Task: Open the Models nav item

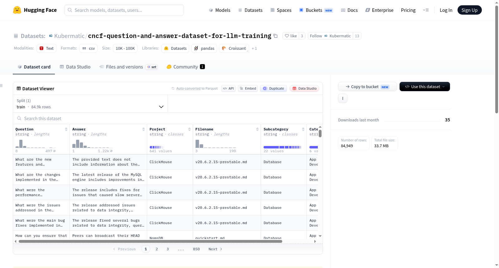Action: tap(220, 10)
